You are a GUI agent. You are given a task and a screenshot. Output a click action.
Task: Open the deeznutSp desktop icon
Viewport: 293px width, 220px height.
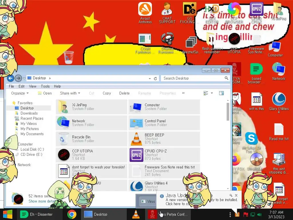(x=191, y=45)
